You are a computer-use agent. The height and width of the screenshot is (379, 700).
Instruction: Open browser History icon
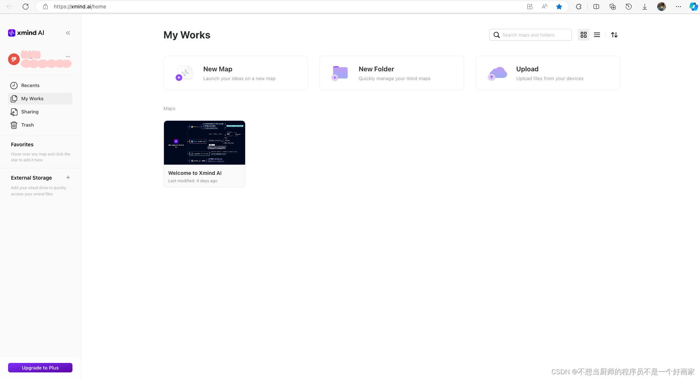point(629,7)
